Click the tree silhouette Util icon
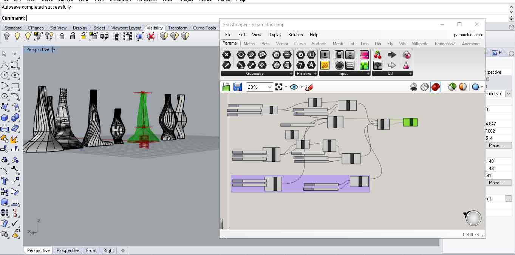This screenshot has height=255, width=515. pos(377,65)
